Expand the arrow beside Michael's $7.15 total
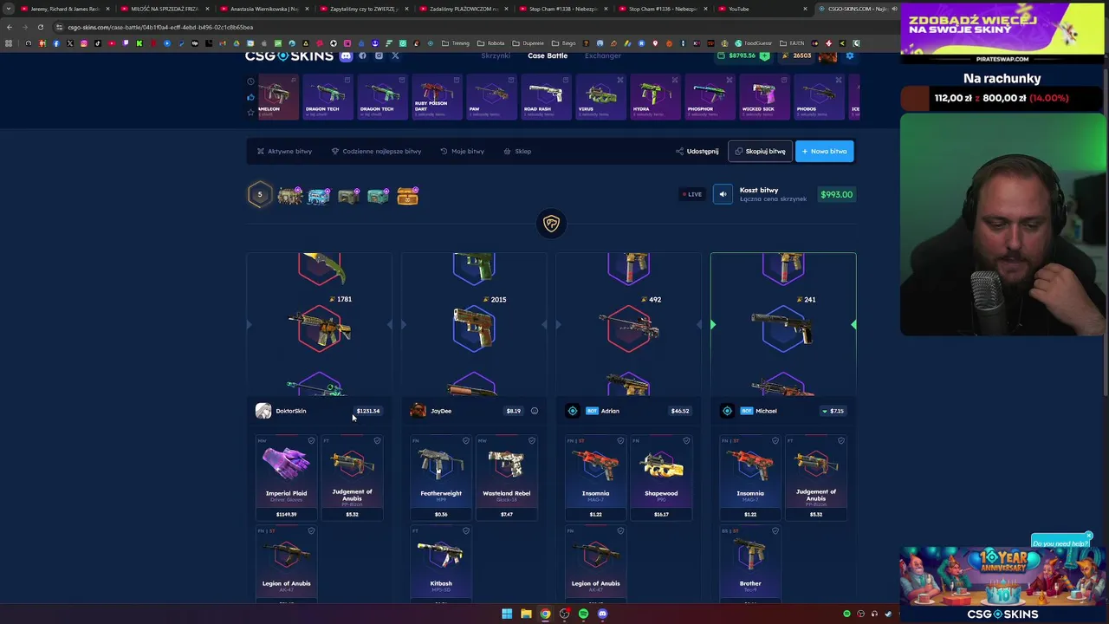 point(824,411)
